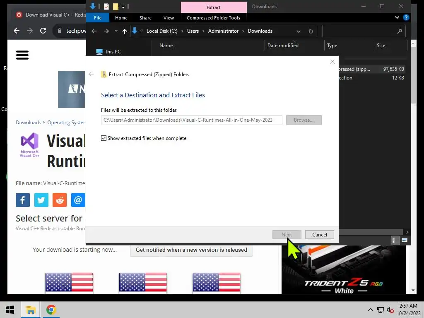This screenshot has width=424, height=318.
Task: Select the pink Extract contextual tab
Action: 214,7
